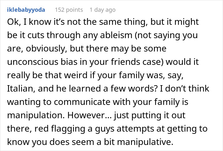Open the "1 day ago" timestamp permalink

click(x=103, y=10)
